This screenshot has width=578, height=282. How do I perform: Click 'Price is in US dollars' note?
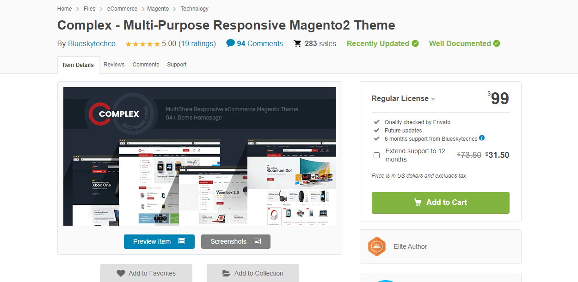(419, 176)
